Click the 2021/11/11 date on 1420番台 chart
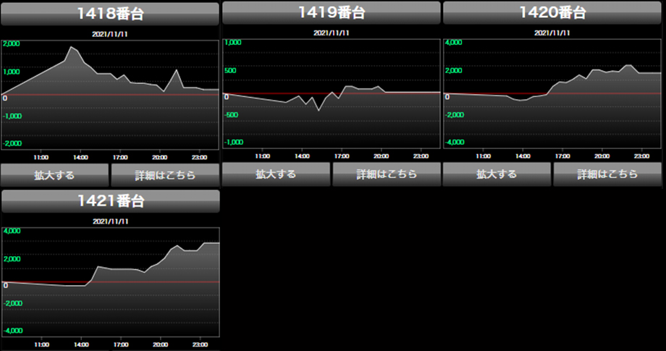666x351 pixels. tap(552, 33)
